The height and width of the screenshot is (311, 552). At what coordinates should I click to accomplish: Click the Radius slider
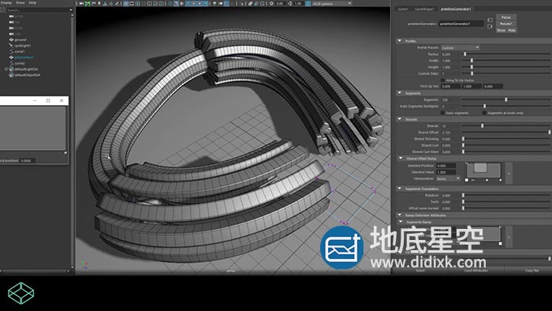point(506,54)
